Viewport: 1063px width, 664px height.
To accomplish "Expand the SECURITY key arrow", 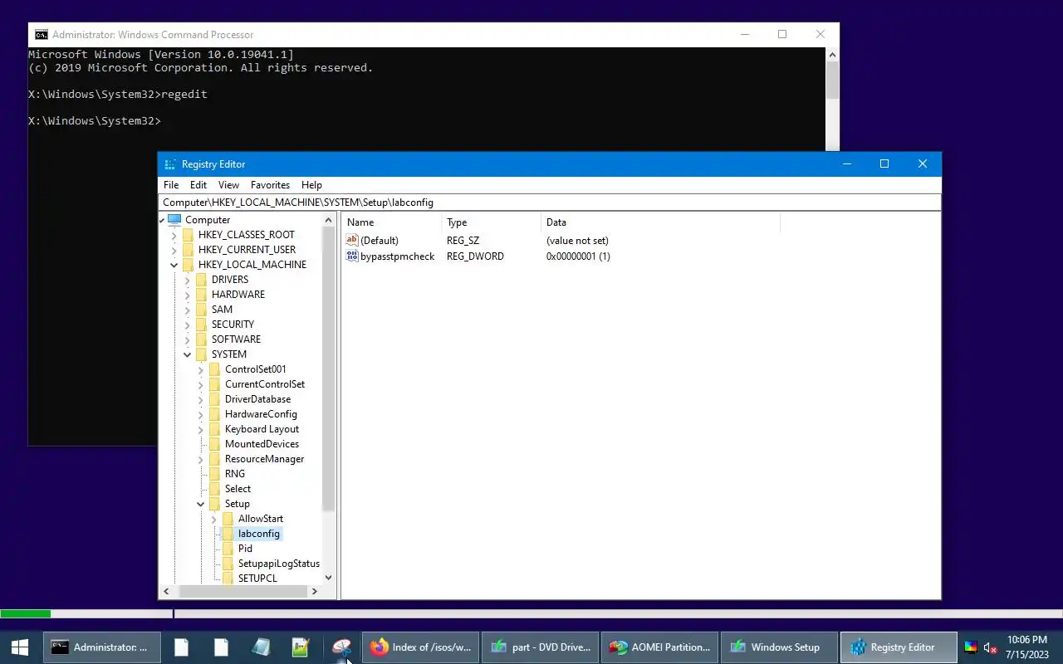I will pyautogui.click(x=188, y=325).
